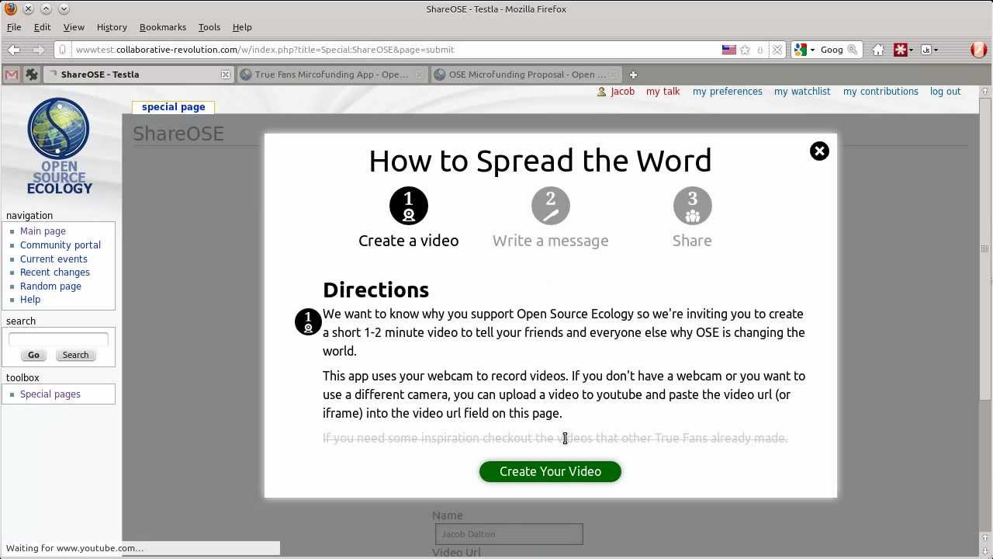Click the Firefox icon in title bar

[x=10, y=9]
